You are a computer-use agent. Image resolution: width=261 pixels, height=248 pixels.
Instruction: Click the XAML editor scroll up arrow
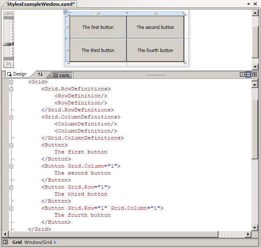coord(255,85)
